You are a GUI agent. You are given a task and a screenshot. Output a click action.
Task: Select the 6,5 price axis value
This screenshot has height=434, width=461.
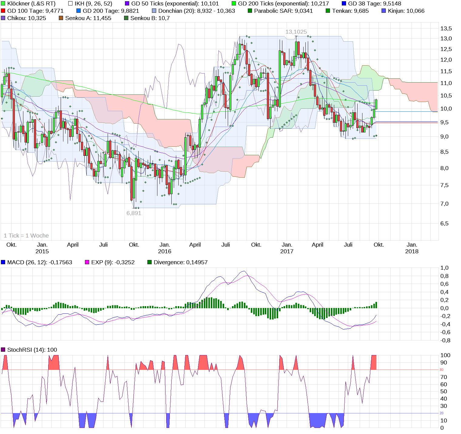(444, 224)
